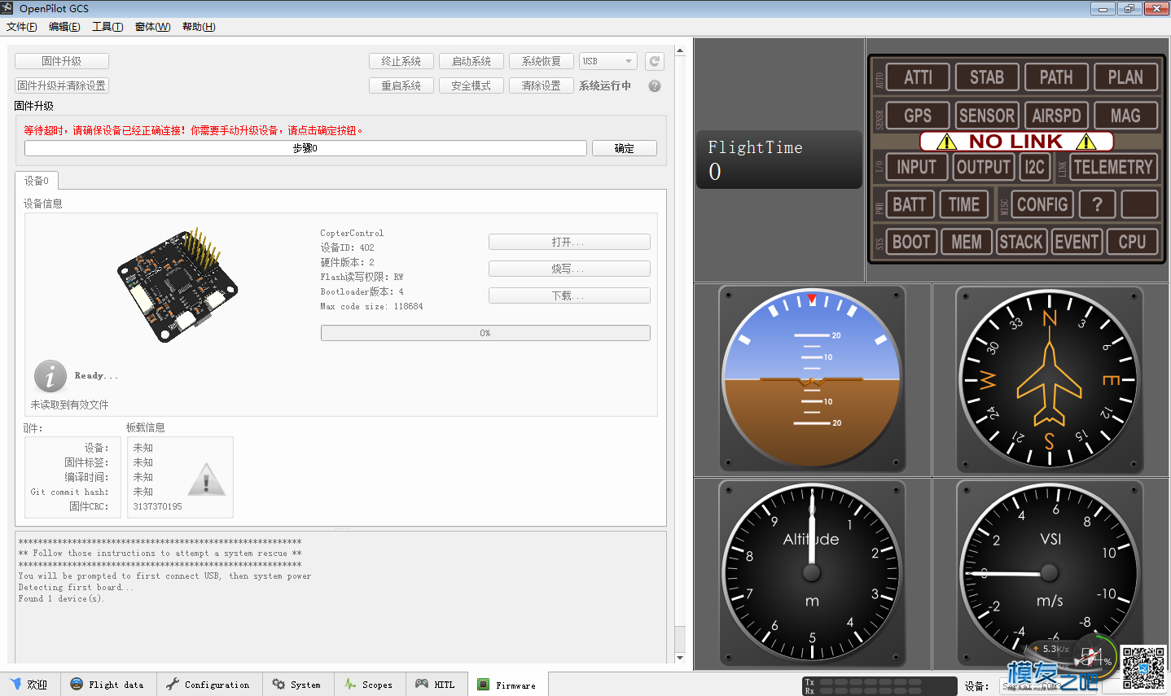
Task: Click the ATTI system health indicator
Action: pos(918,77)
